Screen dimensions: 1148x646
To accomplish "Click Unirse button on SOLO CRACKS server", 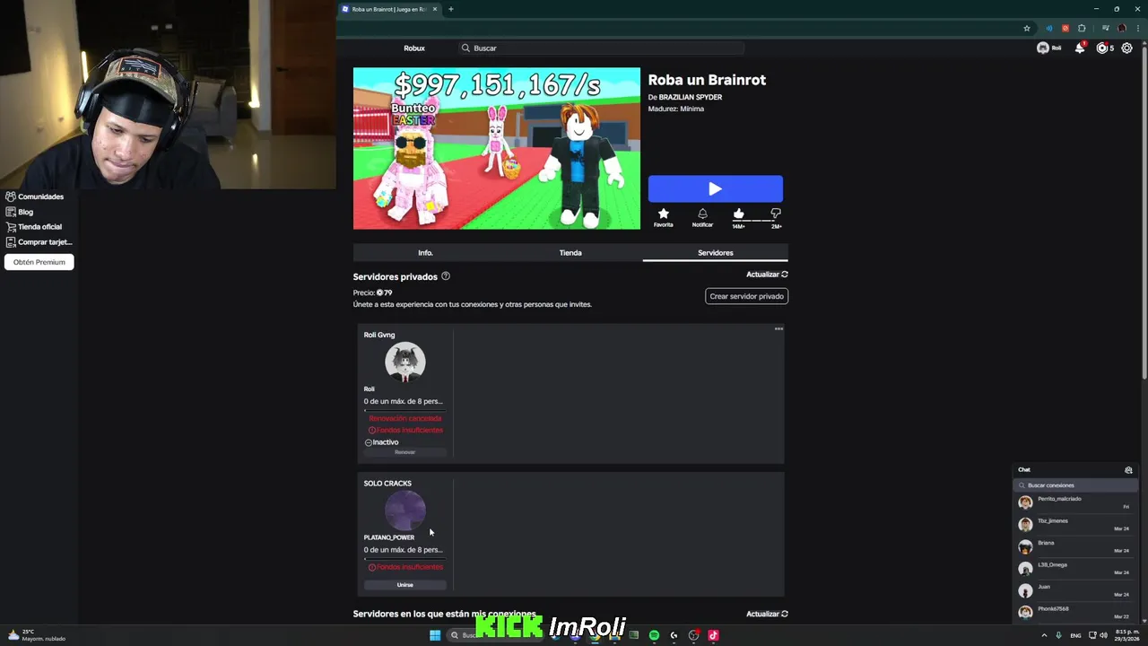I will click(404, 585).
